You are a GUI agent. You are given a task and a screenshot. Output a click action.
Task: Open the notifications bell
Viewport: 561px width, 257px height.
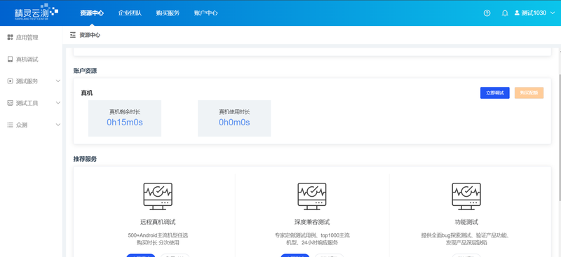505,13
